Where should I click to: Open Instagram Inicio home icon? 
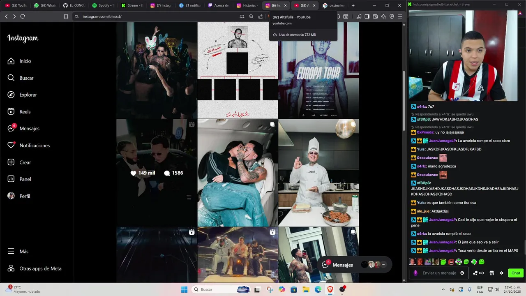[x=11, y=61]
